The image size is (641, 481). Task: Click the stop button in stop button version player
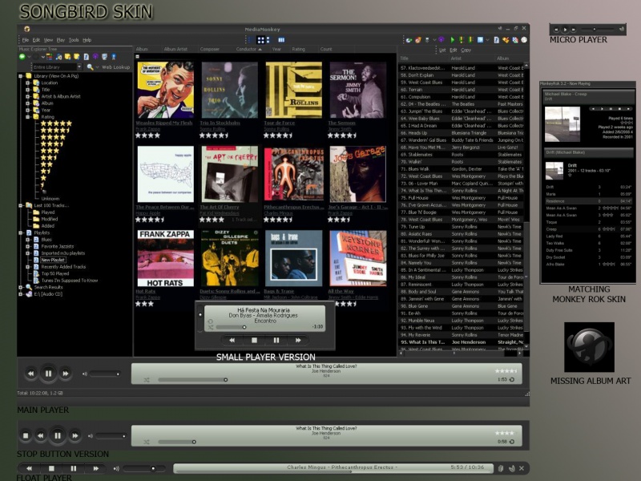(x=26, y=436)
